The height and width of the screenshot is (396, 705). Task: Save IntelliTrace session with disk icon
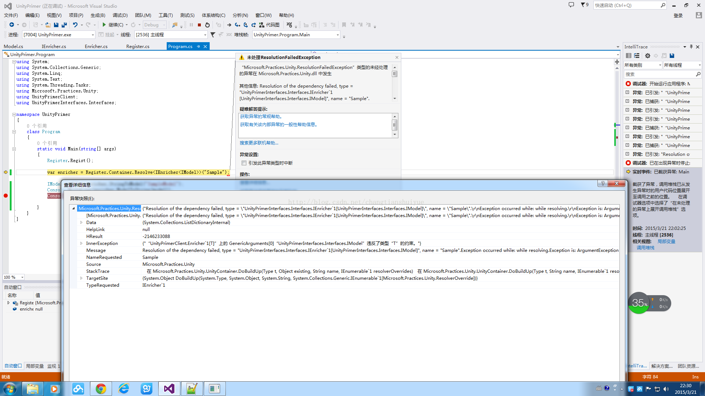[672, 56]
